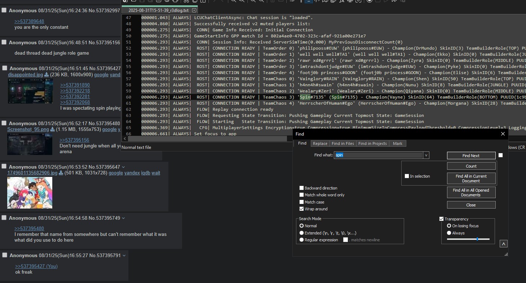The width and height of the screenshot is (526, 283).
Task: Select the Extended search mode
Action: coord(301,233)
